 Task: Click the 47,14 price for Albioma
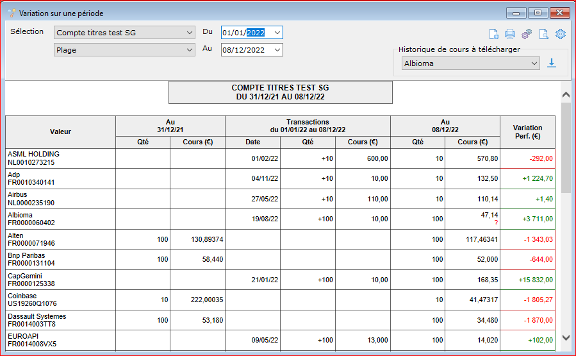tap(490, 215)
